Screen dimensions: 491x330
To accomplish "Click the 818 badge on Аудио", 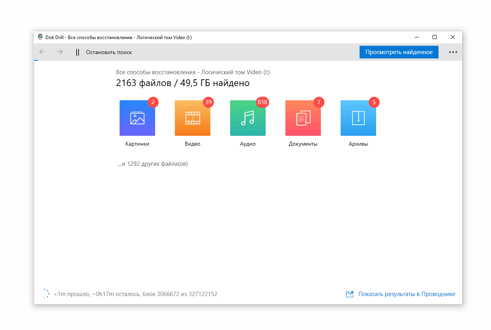I will coord(262,102).
